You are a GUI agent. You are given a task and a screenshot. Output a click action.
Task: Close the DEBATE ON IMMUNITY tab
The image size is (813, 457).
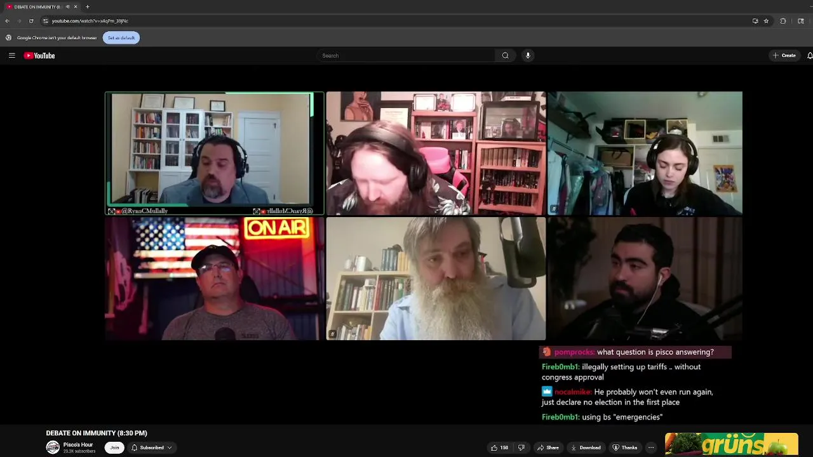point(76,7)
